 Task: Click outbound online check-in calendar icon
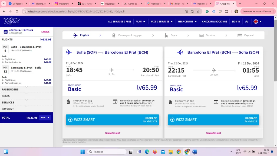click(115, 102)
